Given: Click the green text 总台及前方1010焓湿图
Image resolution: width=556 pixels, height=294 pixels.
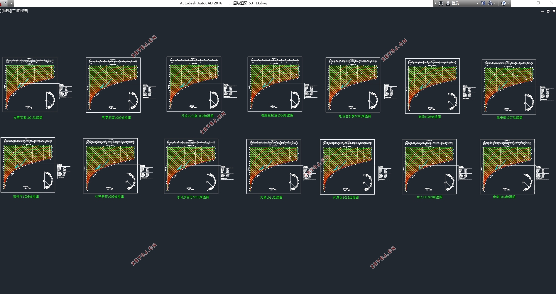Looking at the screenshot, I should point(193,197).
